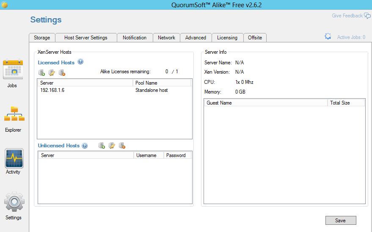
Task: Sort by Server column in Unlicensed Hosts
Action: [x=86, y=155]
